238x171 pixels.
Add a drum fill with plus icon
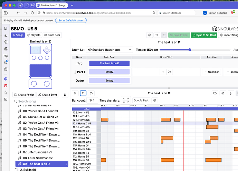(163, 72)
